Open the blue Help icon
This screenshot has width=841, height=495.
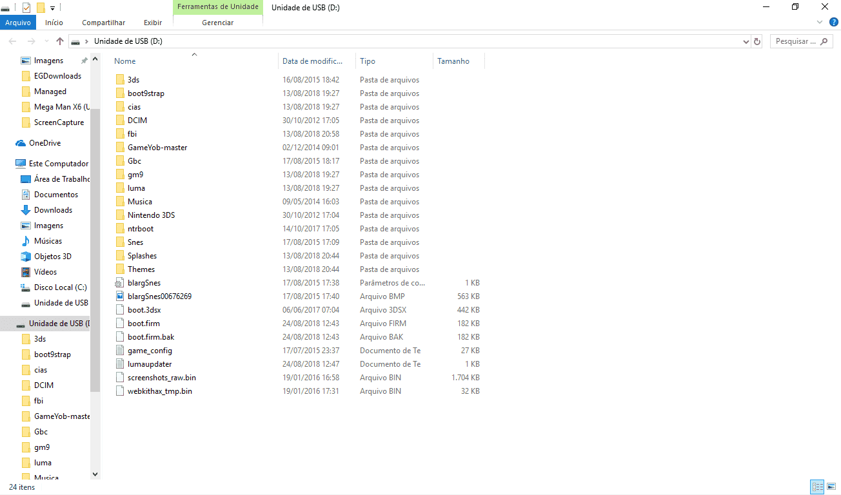(x=833, y=22)
